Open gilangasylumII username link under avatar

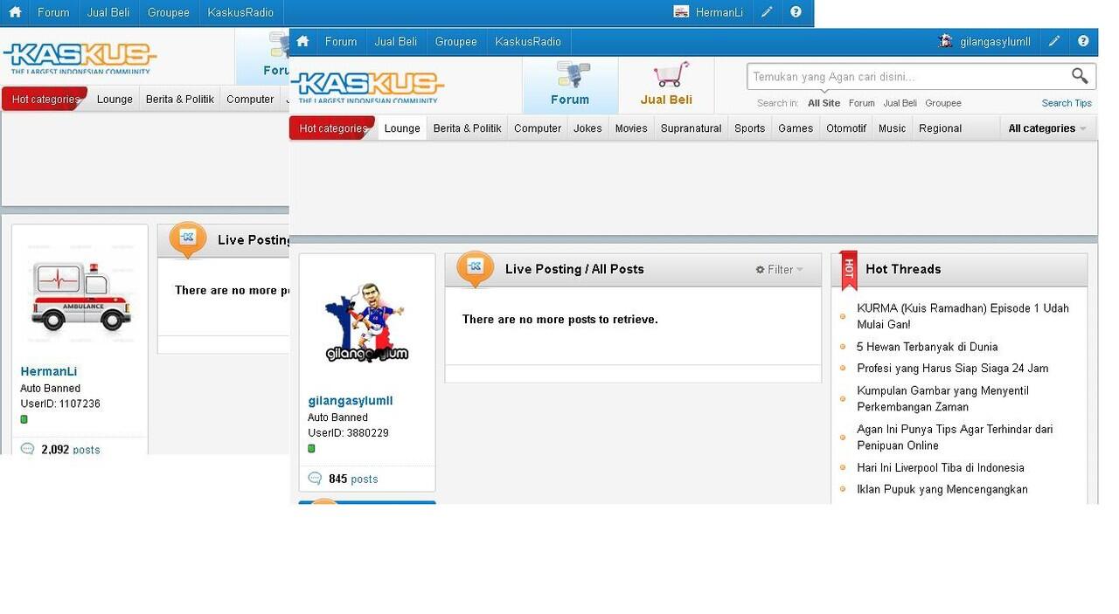point(351,401)
